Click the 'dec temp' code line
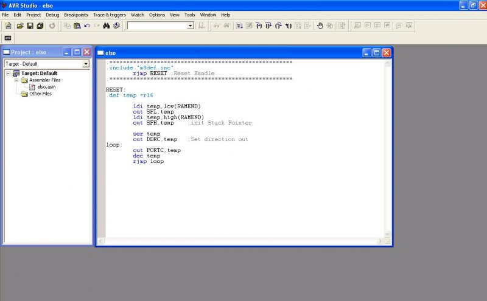Viewport: 487px width, 301px height. [x=147, y=156]
